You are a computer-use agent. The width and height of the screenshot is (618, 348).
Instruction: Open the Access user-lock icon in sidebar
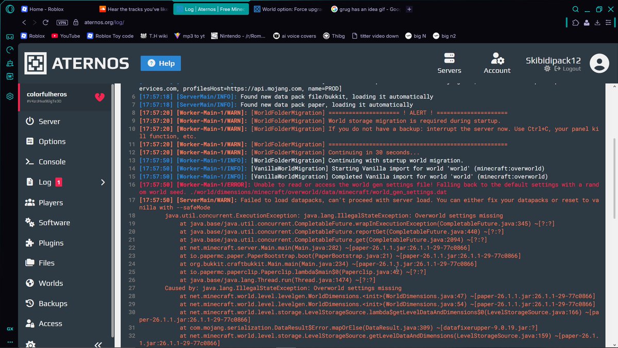click(30, 324)
